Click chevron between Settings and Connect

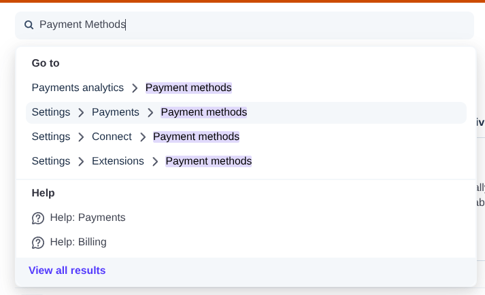coord(81,137)
